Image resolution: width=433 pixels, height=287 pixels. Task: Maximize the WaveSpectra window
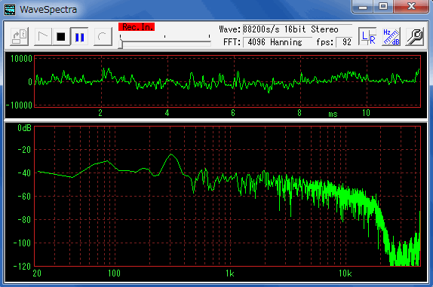pos(383,6)
